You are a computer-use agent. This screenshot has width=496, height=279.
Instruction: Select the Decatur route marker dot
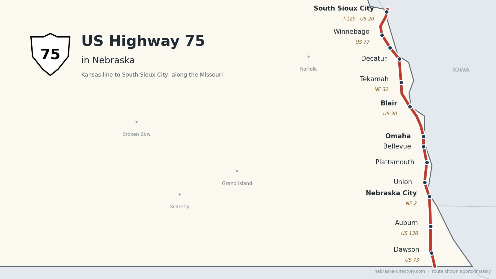(x=399, y=59)
